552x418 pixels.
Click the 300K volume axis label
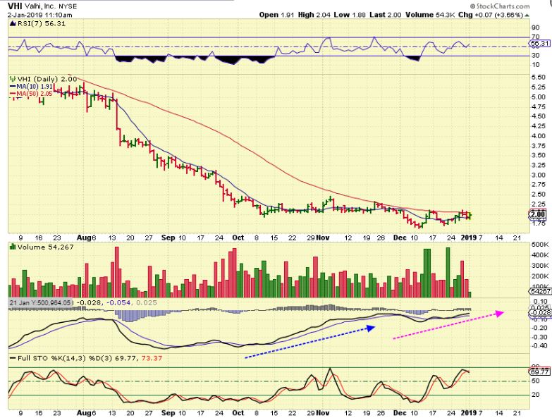click(x=540, y=266)
